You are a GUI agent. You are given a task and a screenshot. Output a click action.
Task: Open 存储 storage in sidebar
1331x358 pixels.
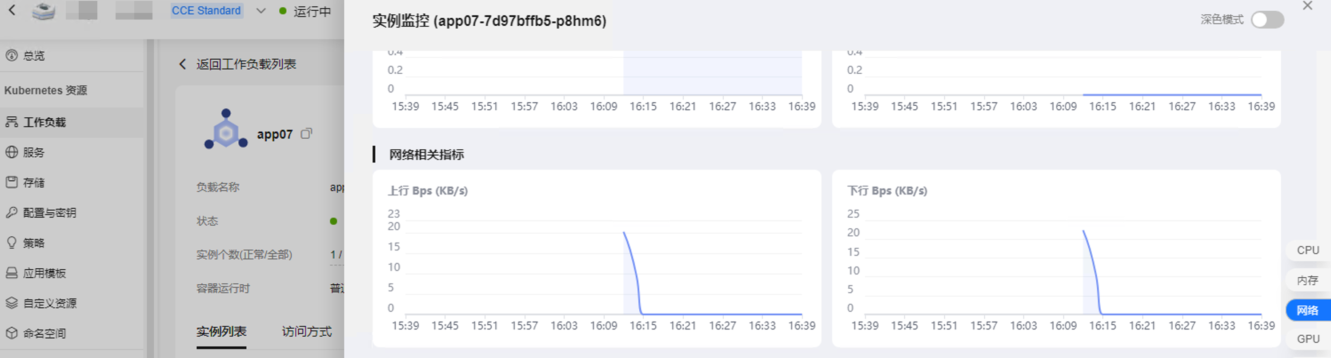pos(34,183)
